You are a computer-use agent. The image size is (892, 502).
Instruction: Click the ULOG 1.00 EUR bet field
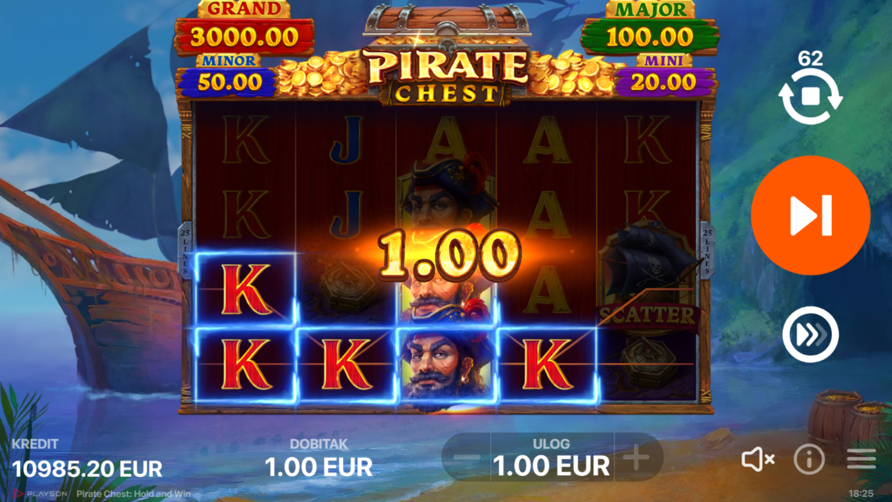pos(551,457)
